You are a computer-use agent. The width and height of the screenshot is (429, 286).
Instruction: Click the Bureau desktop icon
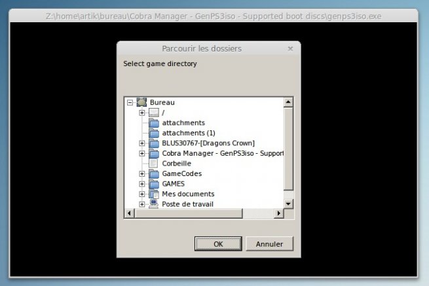pos(141,103)
